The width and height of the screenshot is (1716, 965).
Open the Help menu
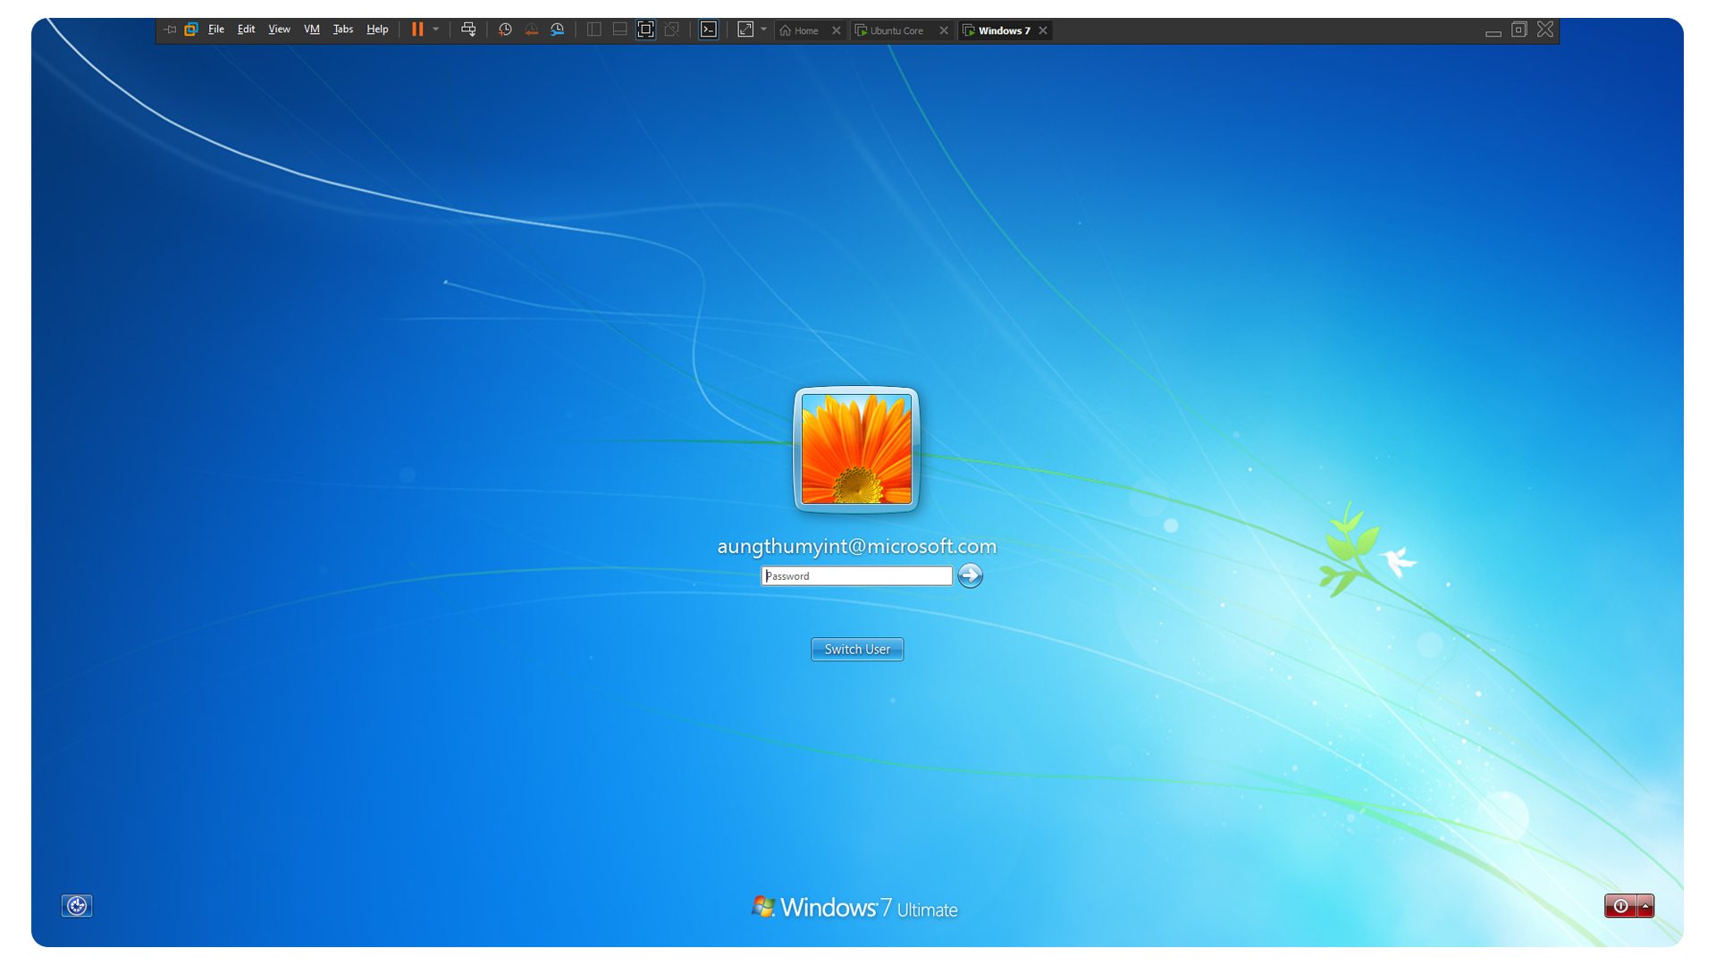(377, 29)
